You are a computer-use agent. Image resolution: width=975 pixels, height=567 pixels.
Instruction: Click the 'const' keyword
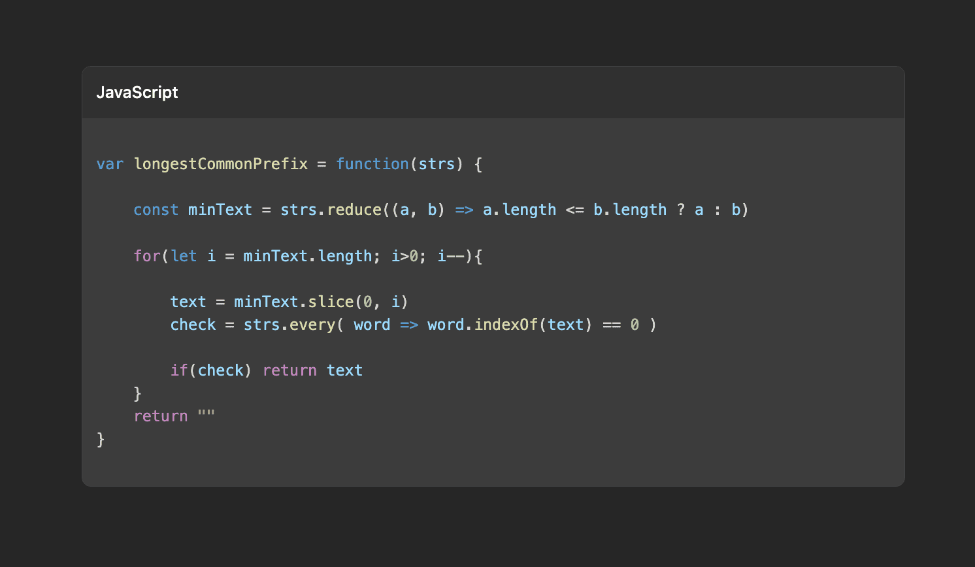pos(156,210)
